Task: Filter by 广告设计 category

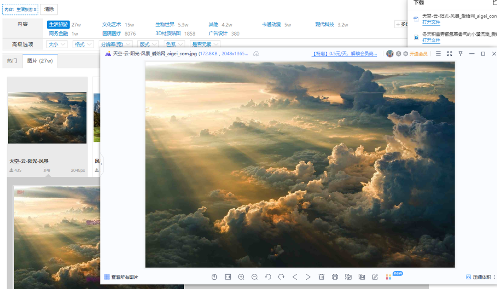Action: coord(218,33)
